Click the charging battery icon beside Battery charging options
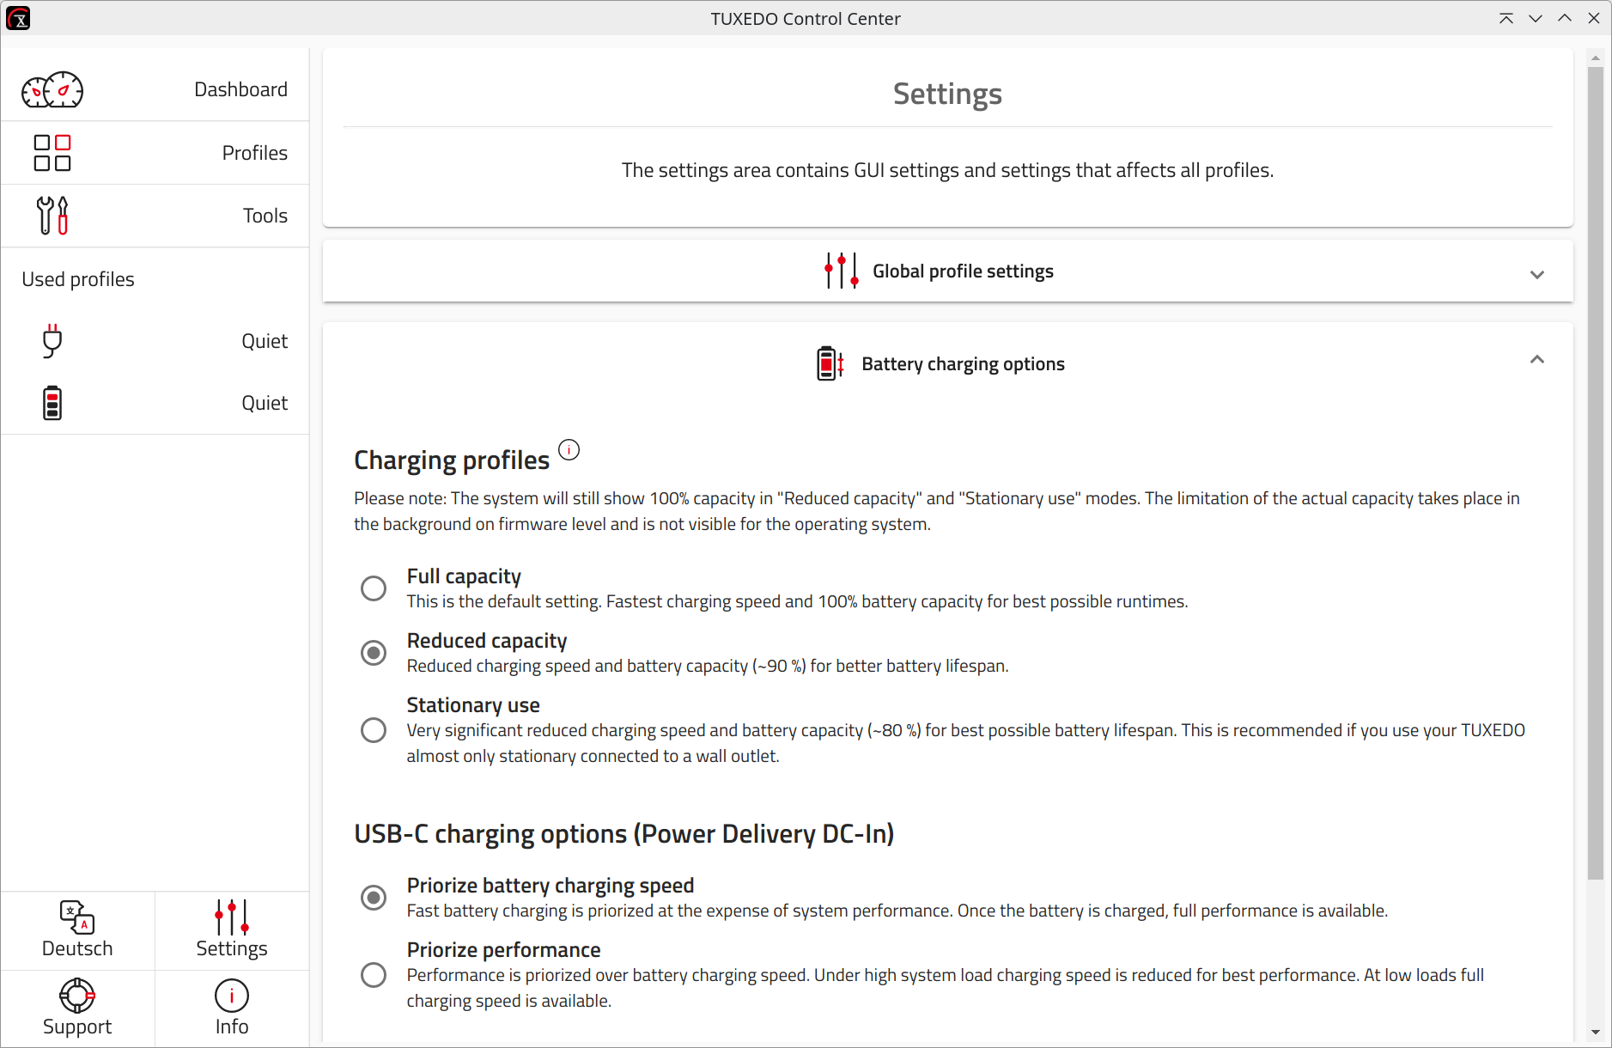 click(x=828, y=363)
